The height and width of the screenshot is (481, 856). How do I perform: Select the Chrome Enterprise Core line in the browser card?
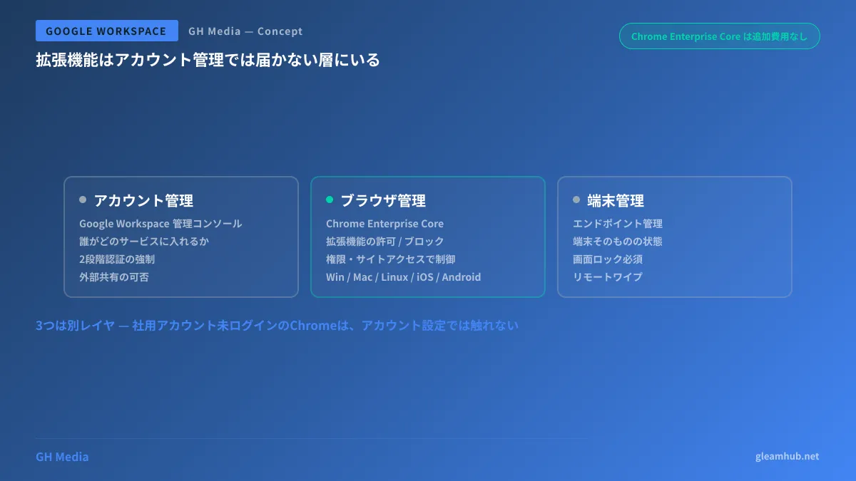(x=384, y=224)
